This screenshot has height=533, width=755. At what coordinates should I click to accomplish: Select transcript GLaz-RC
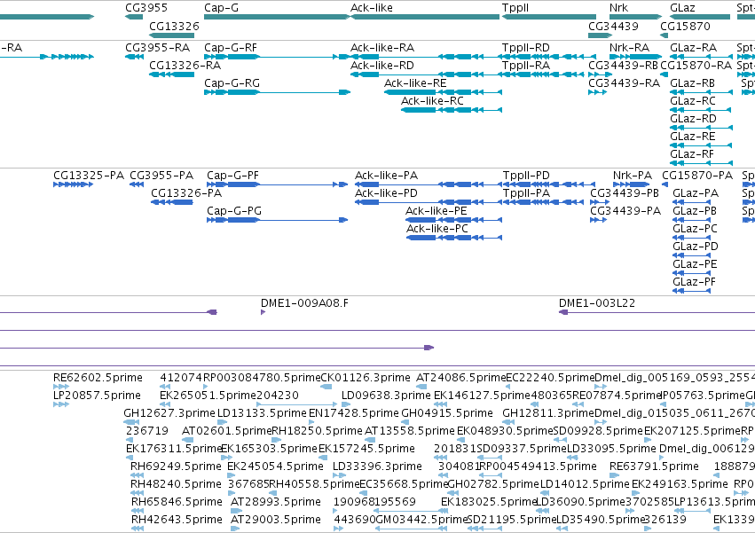[700, 110]
